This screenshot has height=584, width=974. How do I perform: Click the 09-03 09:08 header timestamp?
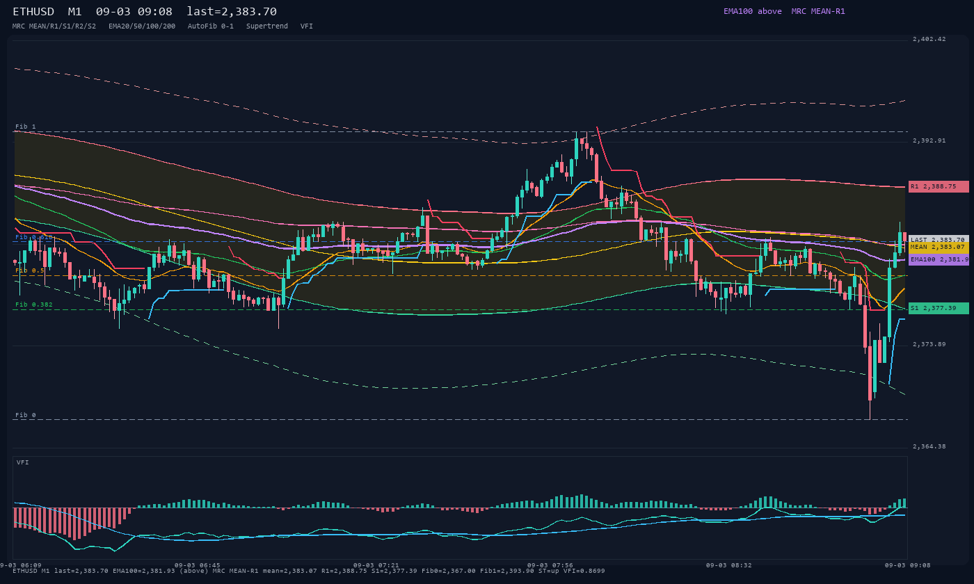pos(134,12)
